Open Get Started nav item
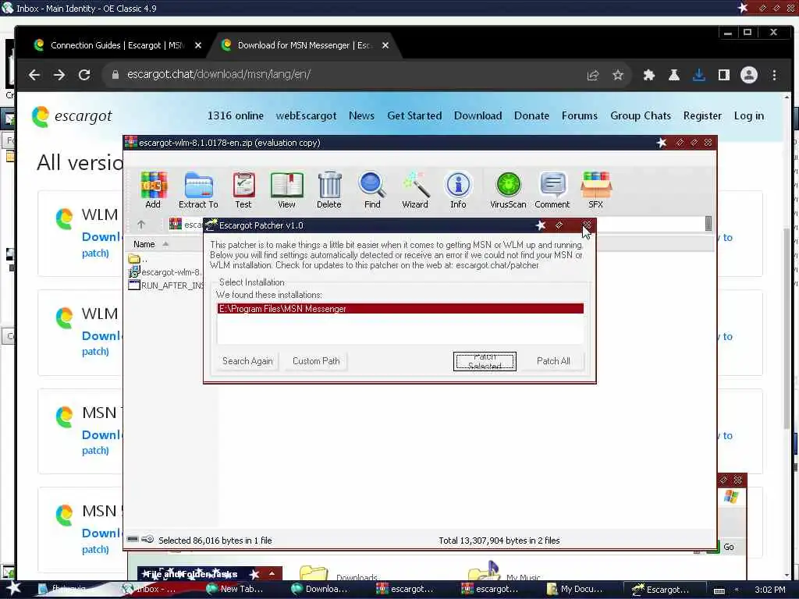Screen dimensions: 799x599 click(x=414, y=115)
